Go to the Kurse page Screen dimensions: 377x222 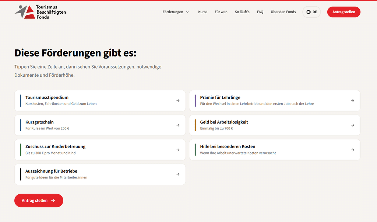[x=203, y=12]
